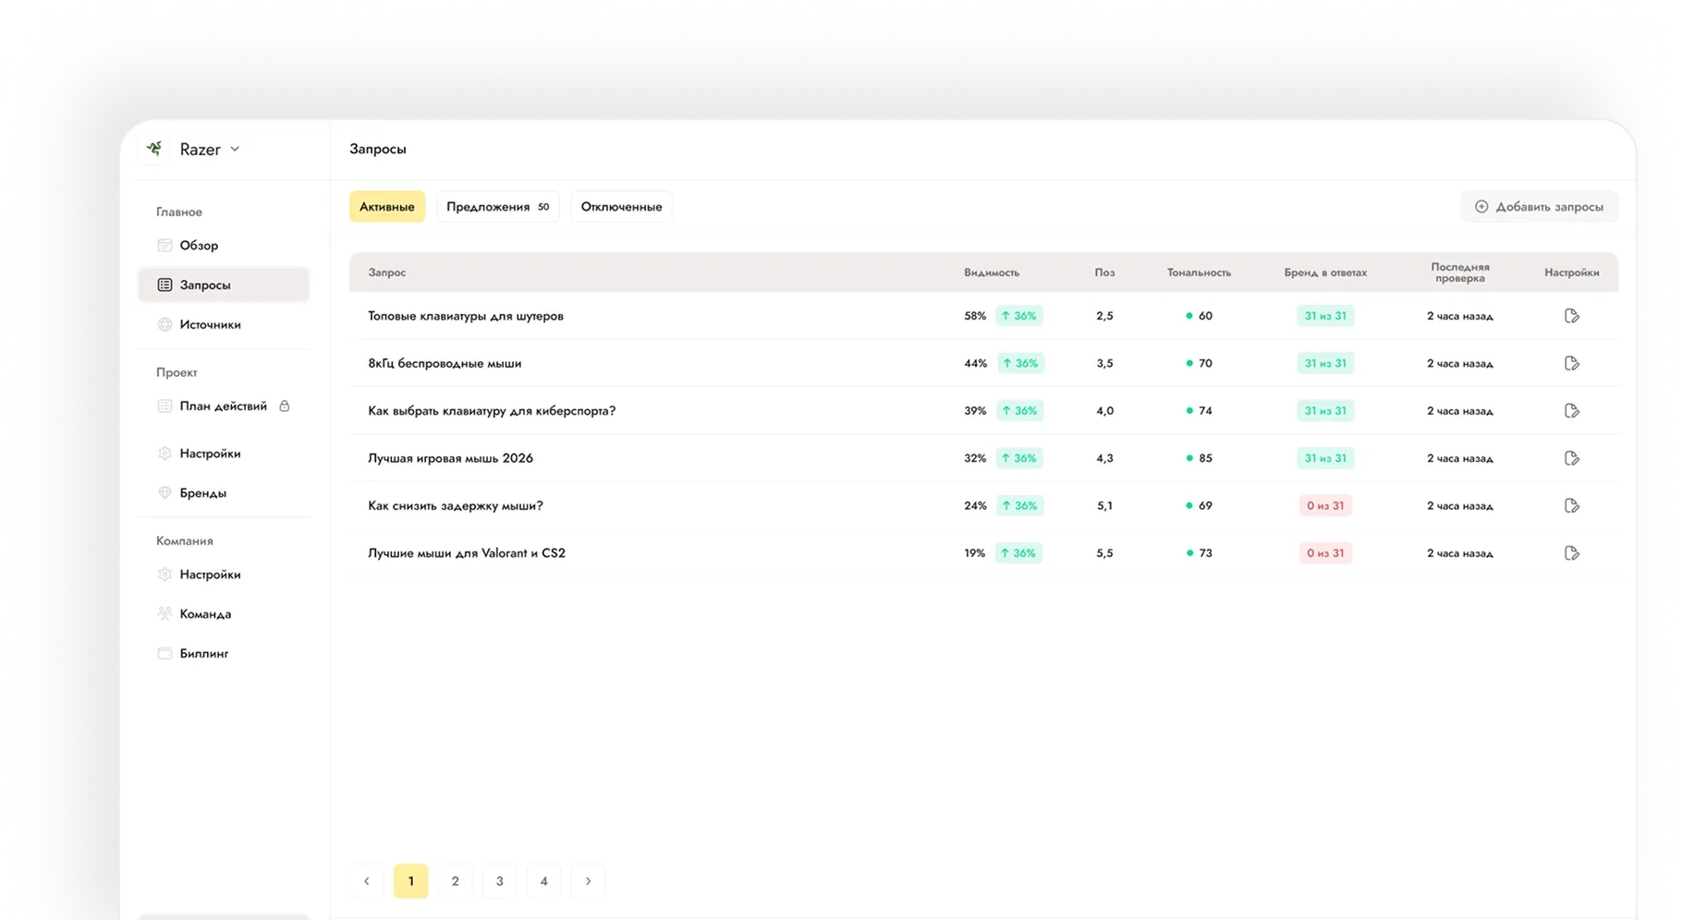Click the Бренд в ответах column header
This screenshot has width=1682, height=920.
tap(1325, 272)
